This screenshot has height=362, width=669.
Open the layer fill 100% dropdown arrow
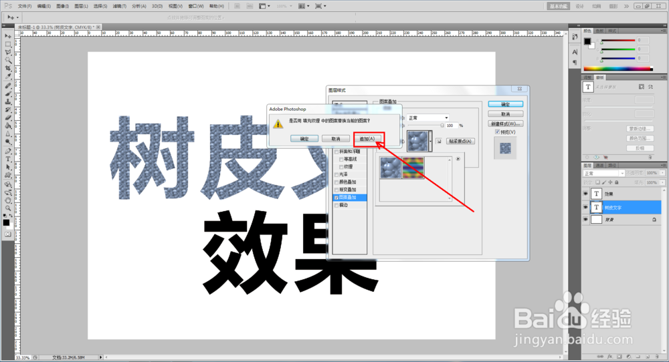click(x=662, y=182)
